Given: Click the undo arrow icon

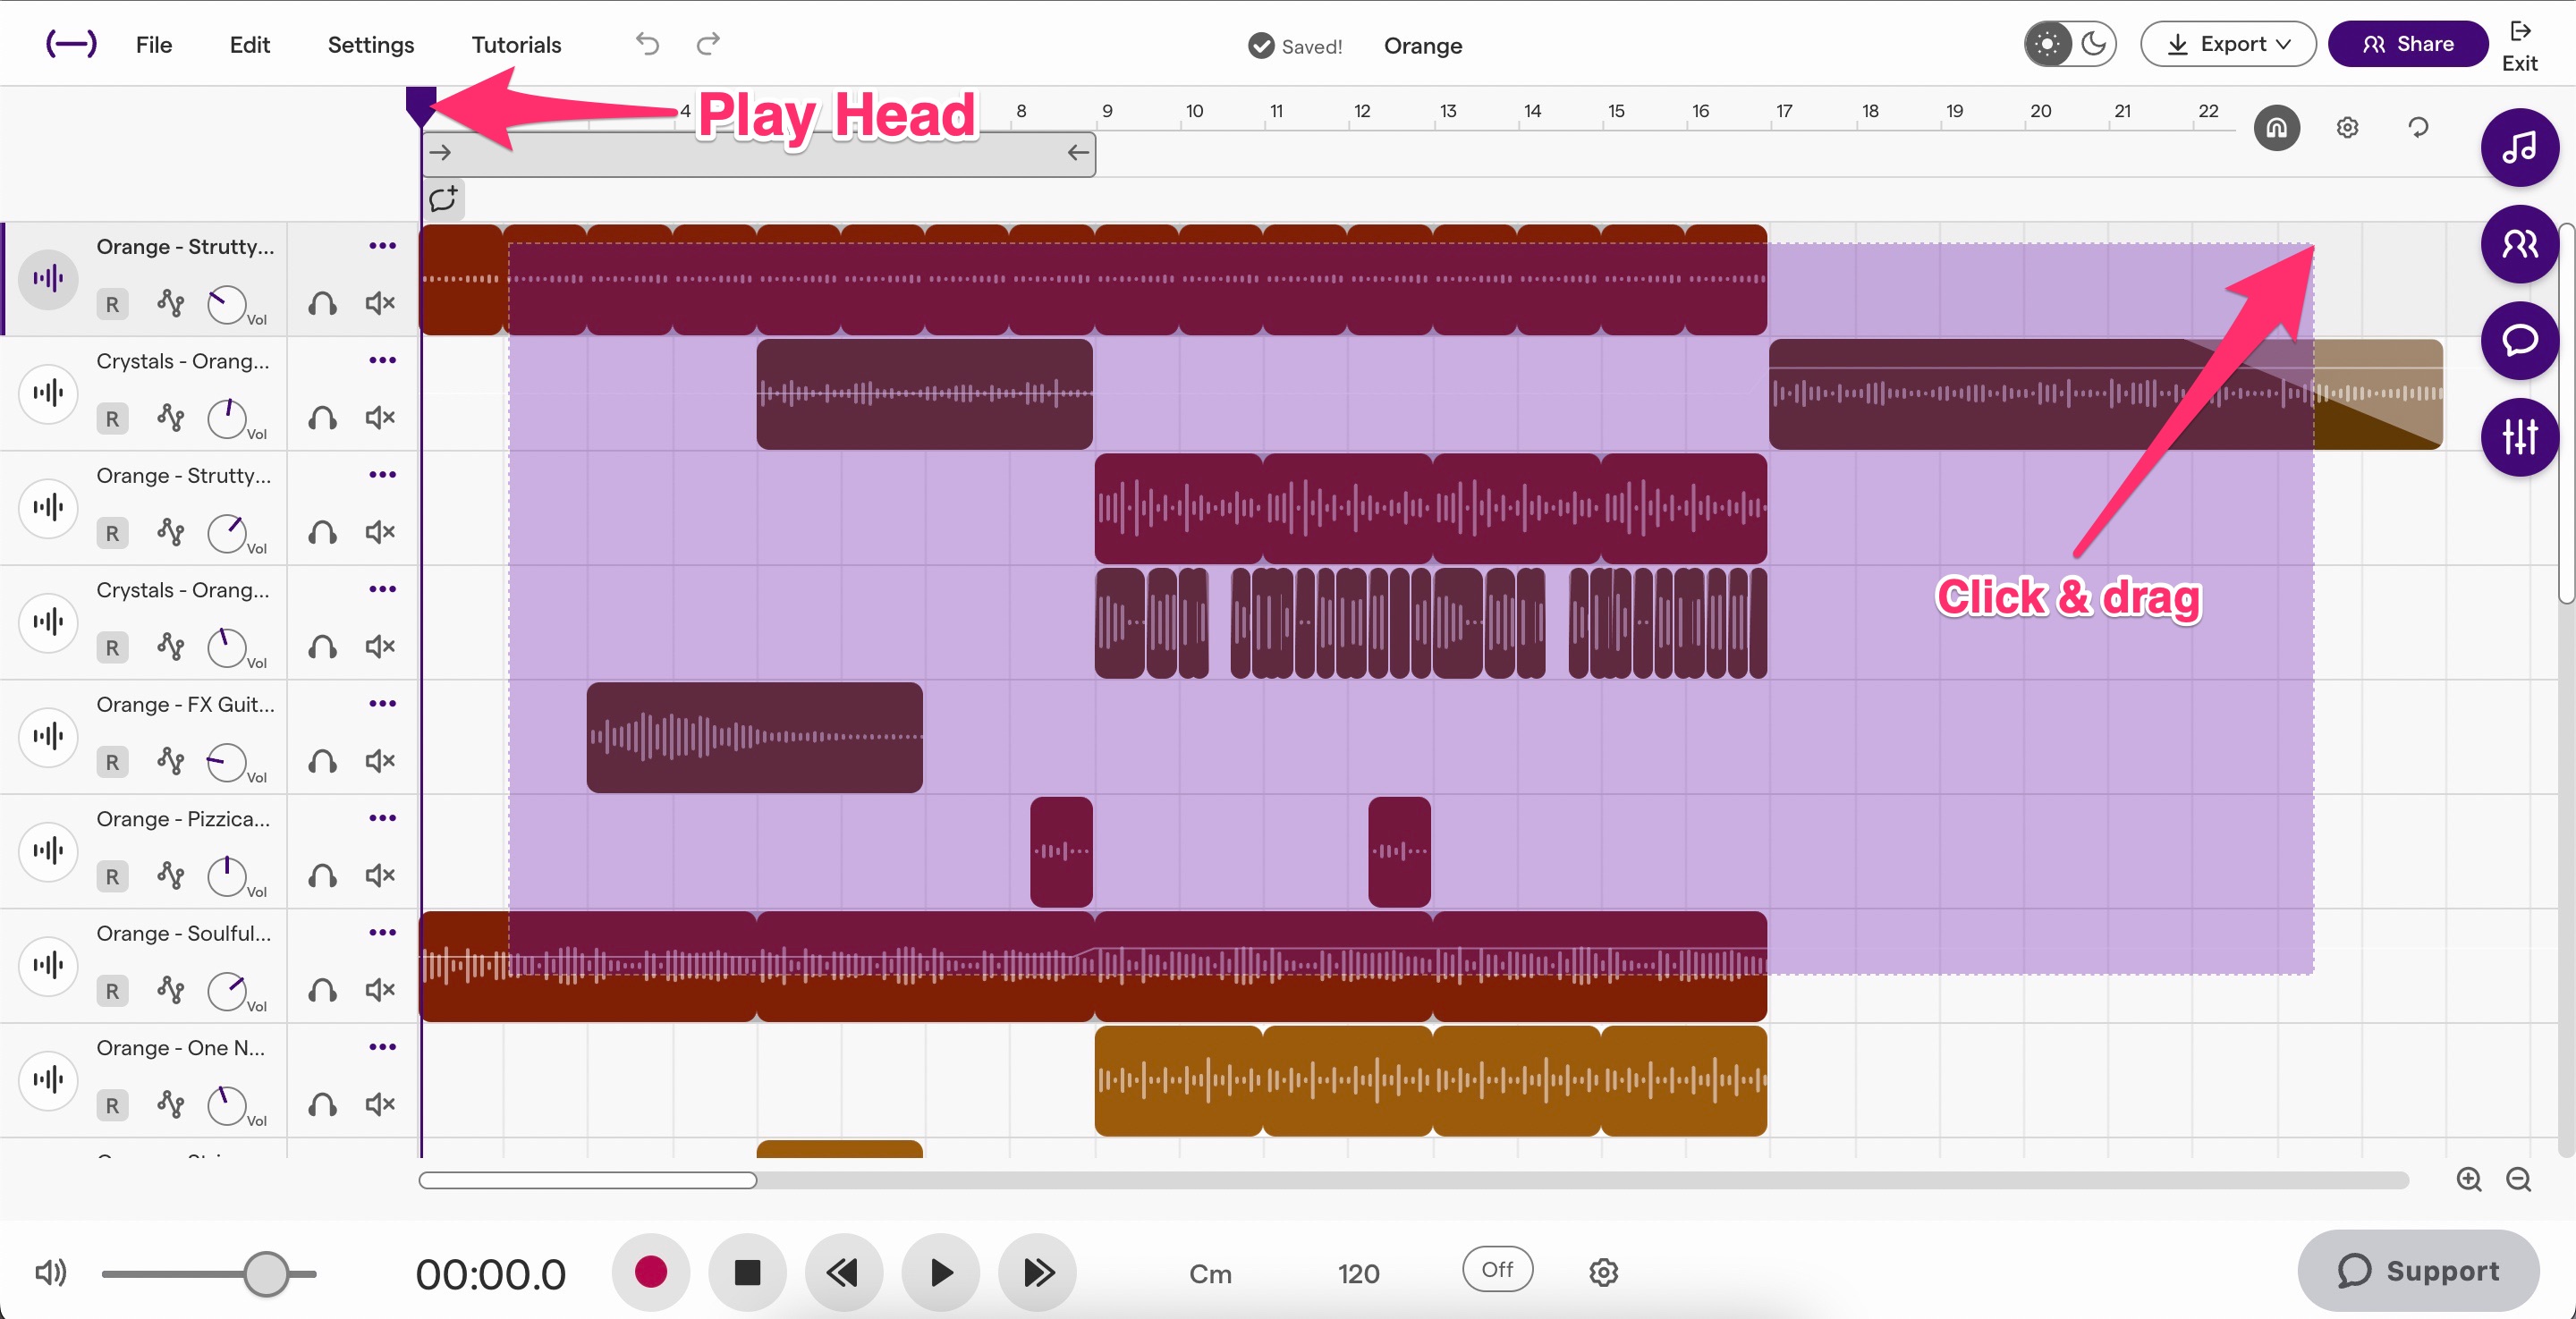Looking at the screenshot, I should (647, 44).
